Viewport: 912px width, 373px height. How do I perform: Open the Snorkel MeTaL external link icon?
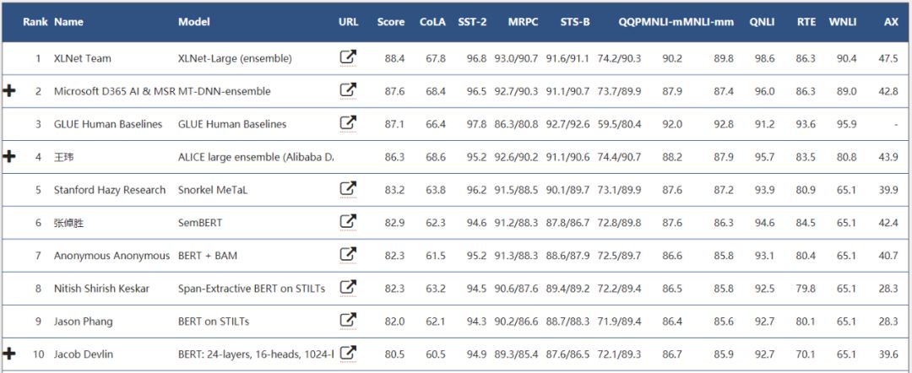pyautogui.click(x=348, y=189)
